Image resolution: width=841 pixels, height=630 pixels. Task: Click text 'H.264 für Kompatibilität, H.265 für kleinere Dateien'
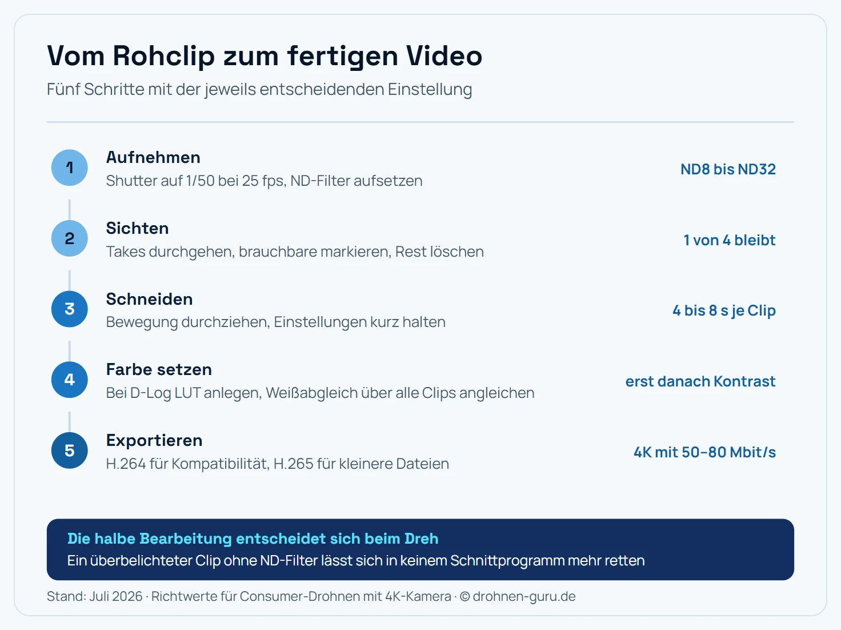(278, 464)
